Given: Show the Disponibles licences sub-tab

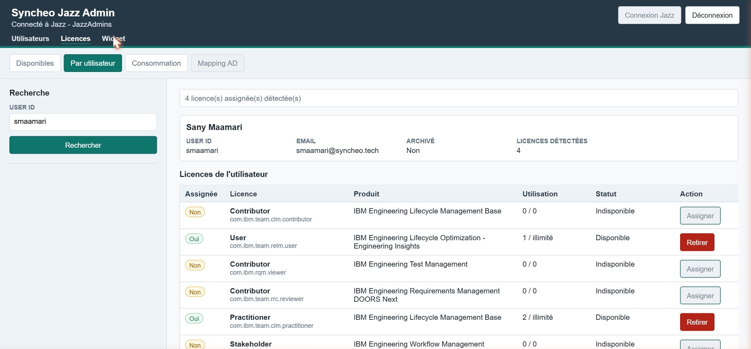Looking at the screenshot, I should point(35,63).
